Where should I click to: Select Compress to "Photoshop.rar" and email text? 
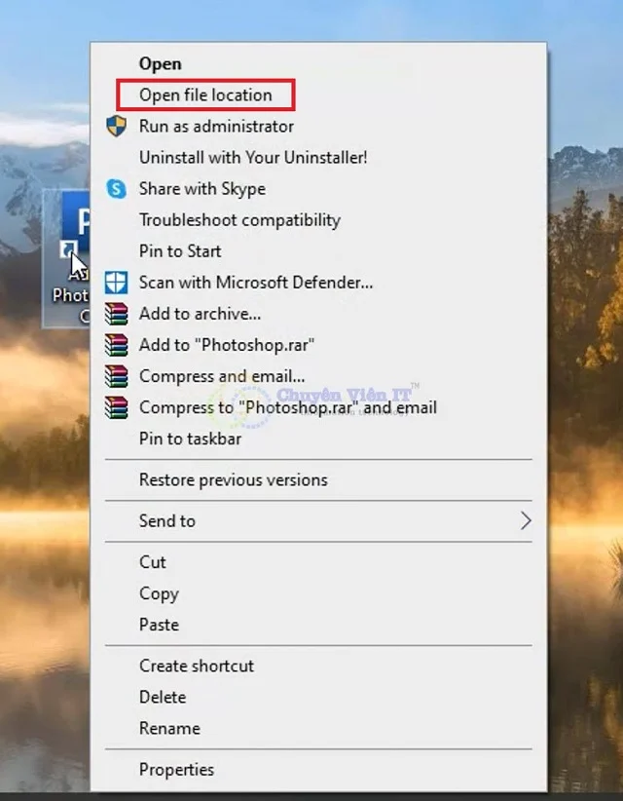288,407
